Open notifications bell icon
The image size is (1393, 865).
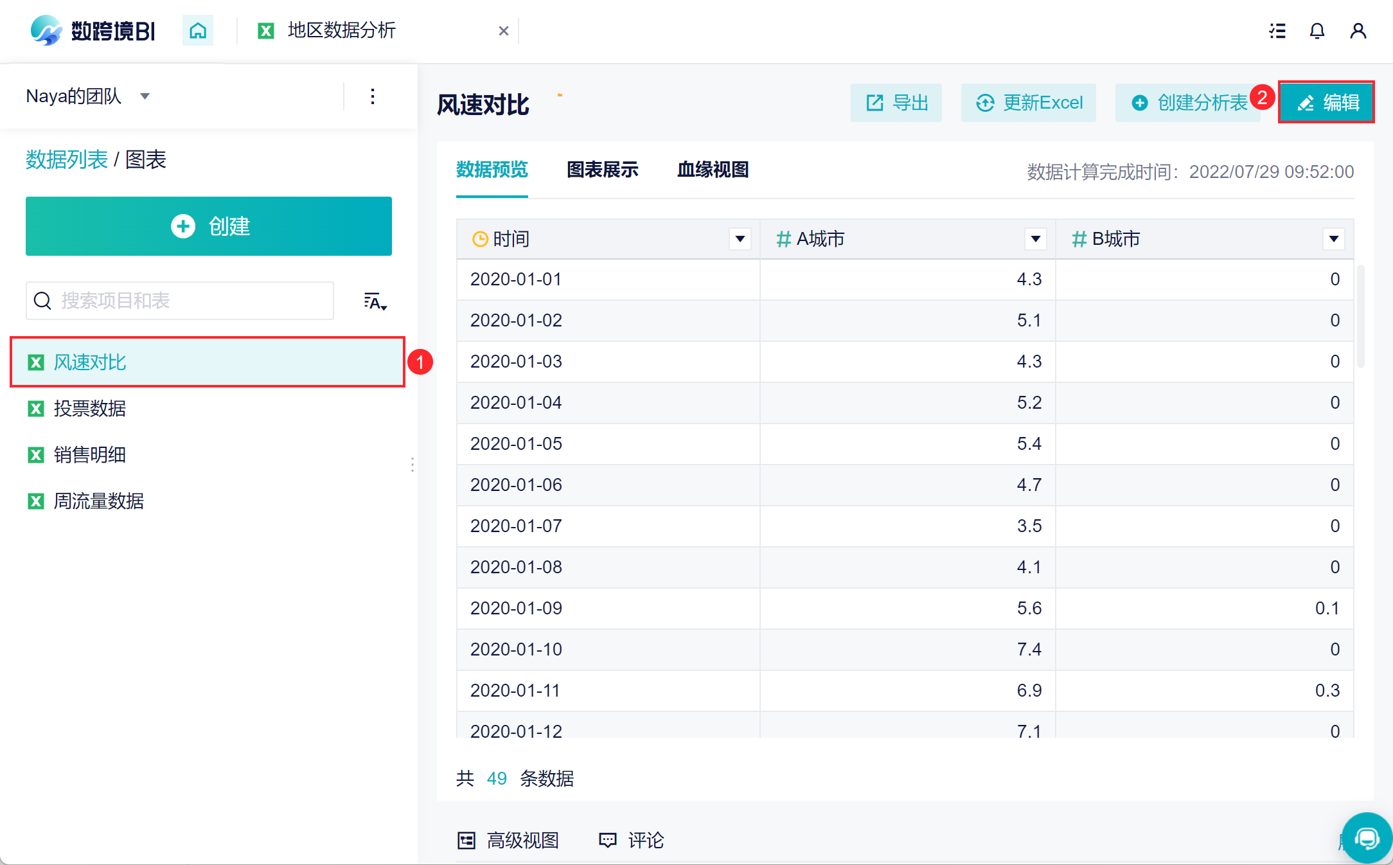click(x=1317, y=31)
